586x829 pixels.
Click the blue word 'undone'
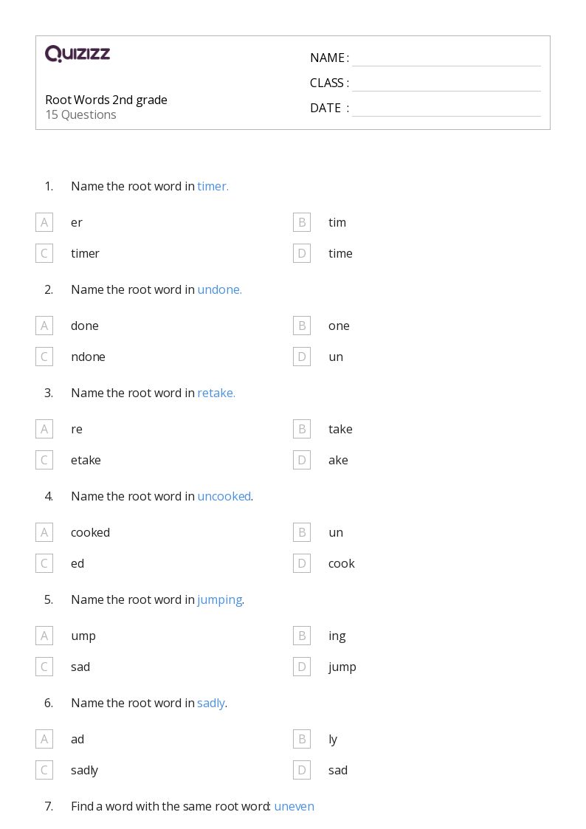(x=219, y=289)
